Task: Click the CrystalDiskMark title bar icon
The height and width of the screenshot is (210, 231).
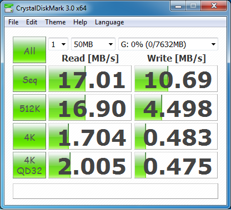Action: pos(9,8)
